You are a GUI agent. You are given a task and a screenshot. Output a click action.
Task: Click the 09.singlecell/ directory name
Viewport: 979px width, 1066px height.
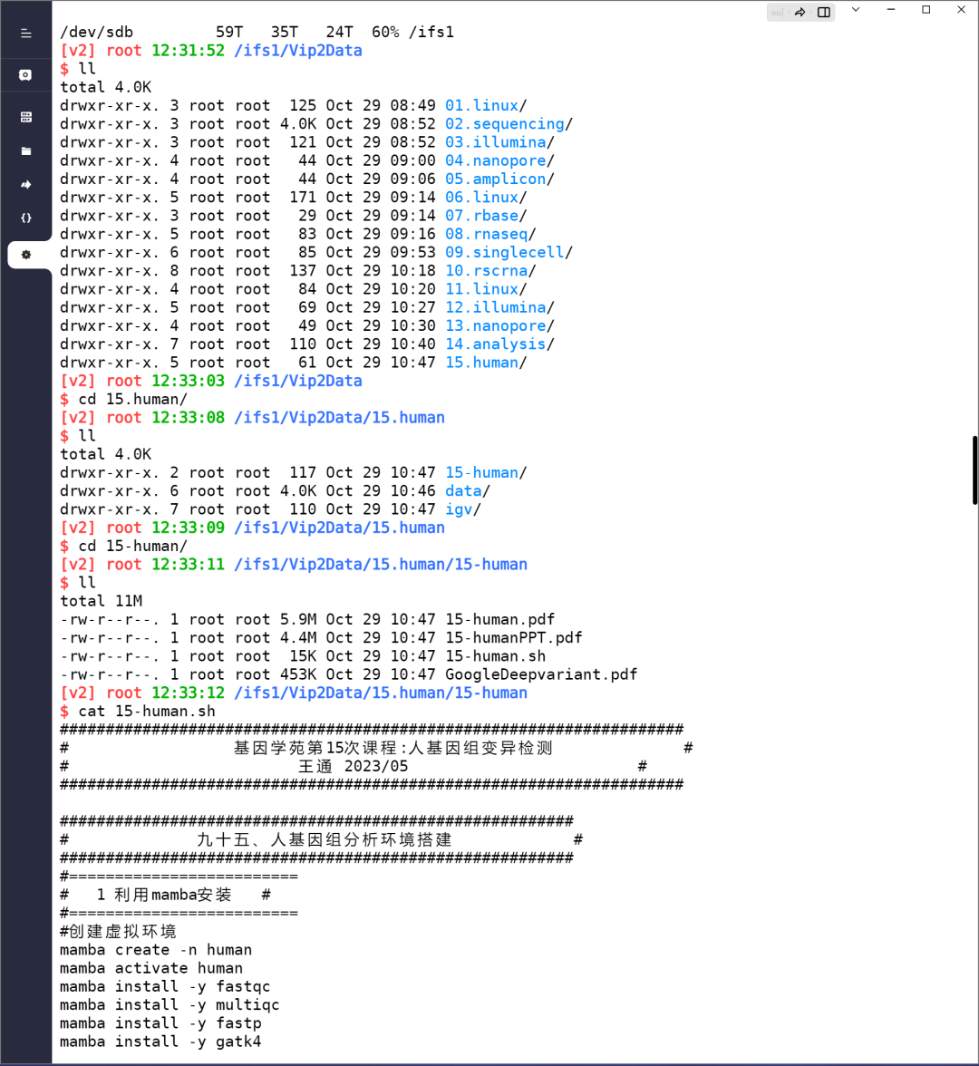pyautogui.click(x=509, y=252)
